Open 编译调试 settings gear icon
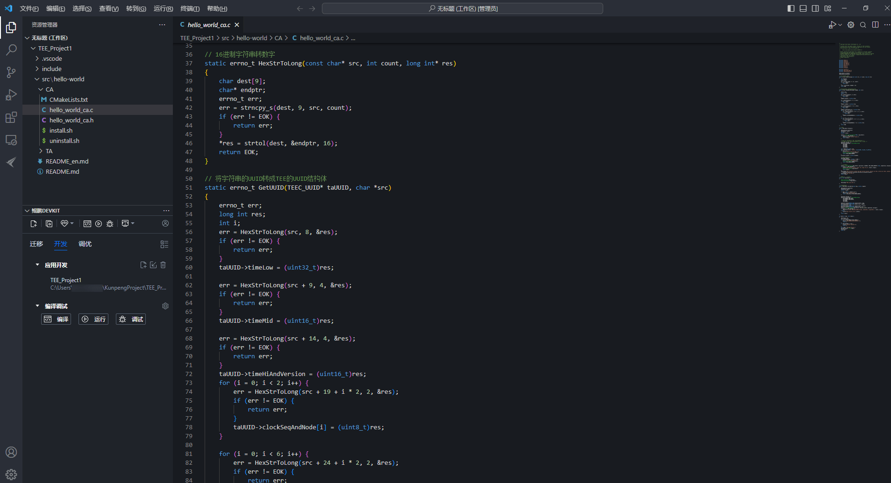 [x=165, y=306]
